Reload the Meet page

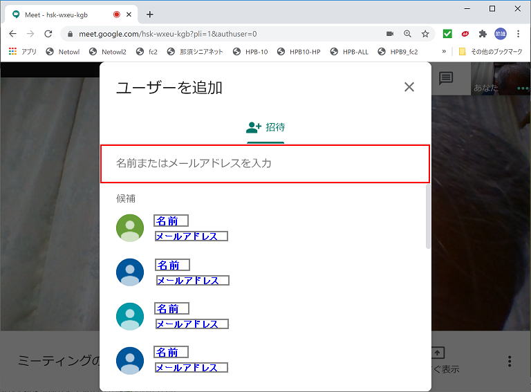tap(48, 33)
